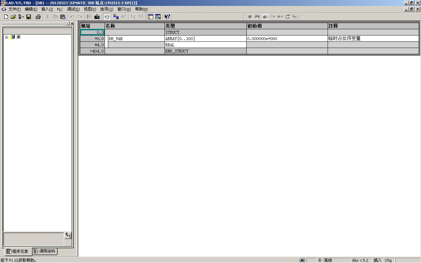Switch to the 程序元素 tab

point(18,251)
